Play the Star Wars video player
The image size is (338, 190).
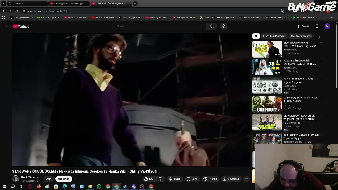click(x=131, y=100)
